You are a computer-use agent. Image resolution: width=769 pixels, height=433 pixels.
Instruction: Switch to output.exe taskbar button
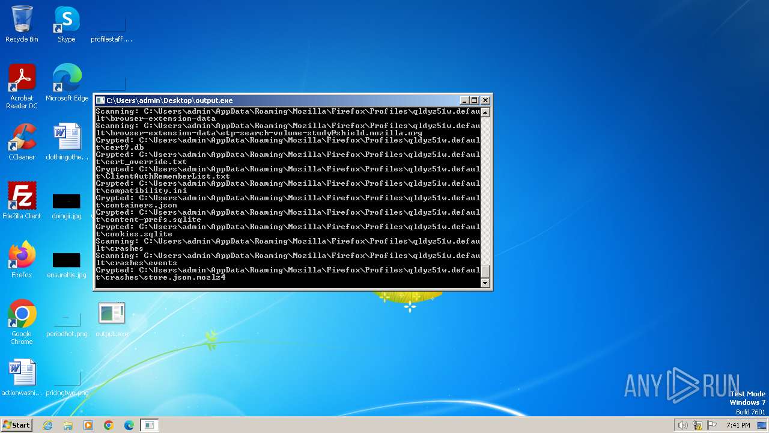coord(150,425)
